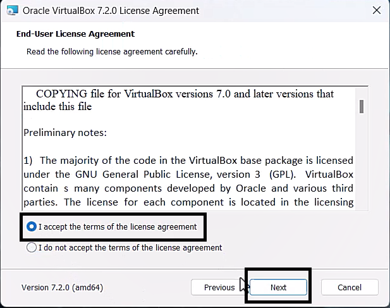The image size is (390, 308).
Task: Click the "End-User License Agreement" heading
Action: click(x=75, y=34)
